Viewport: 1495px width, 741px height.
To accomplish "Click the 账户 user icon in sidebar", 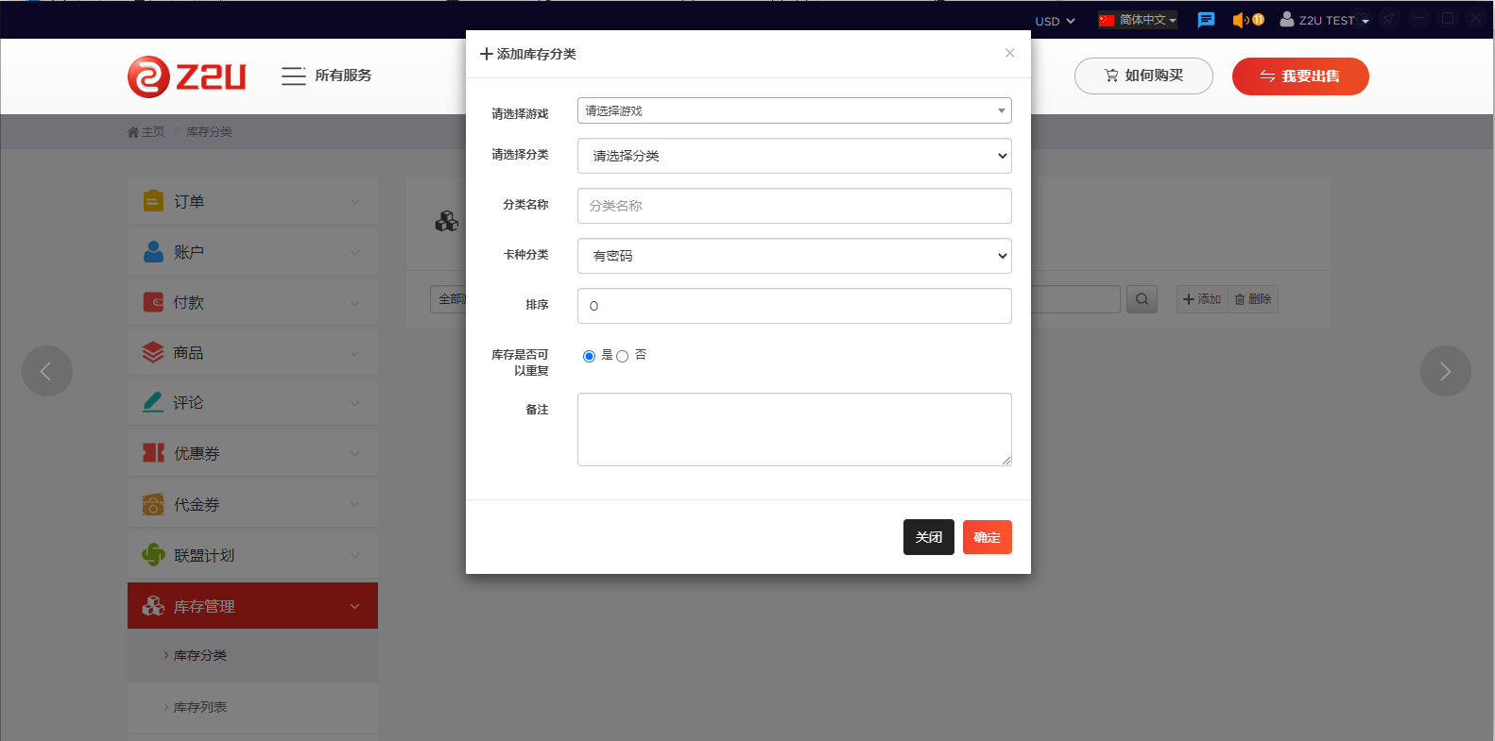I will click(153, 252).
